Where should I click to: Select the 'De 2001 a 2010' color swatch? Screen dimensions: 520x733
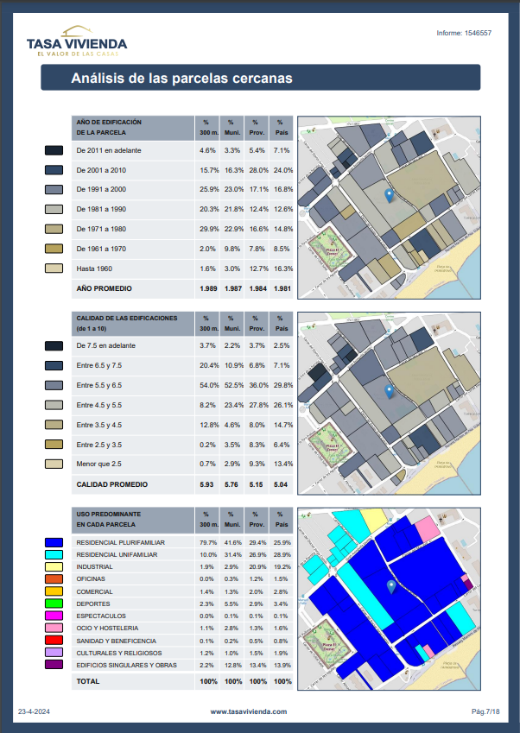pos(54,170)
